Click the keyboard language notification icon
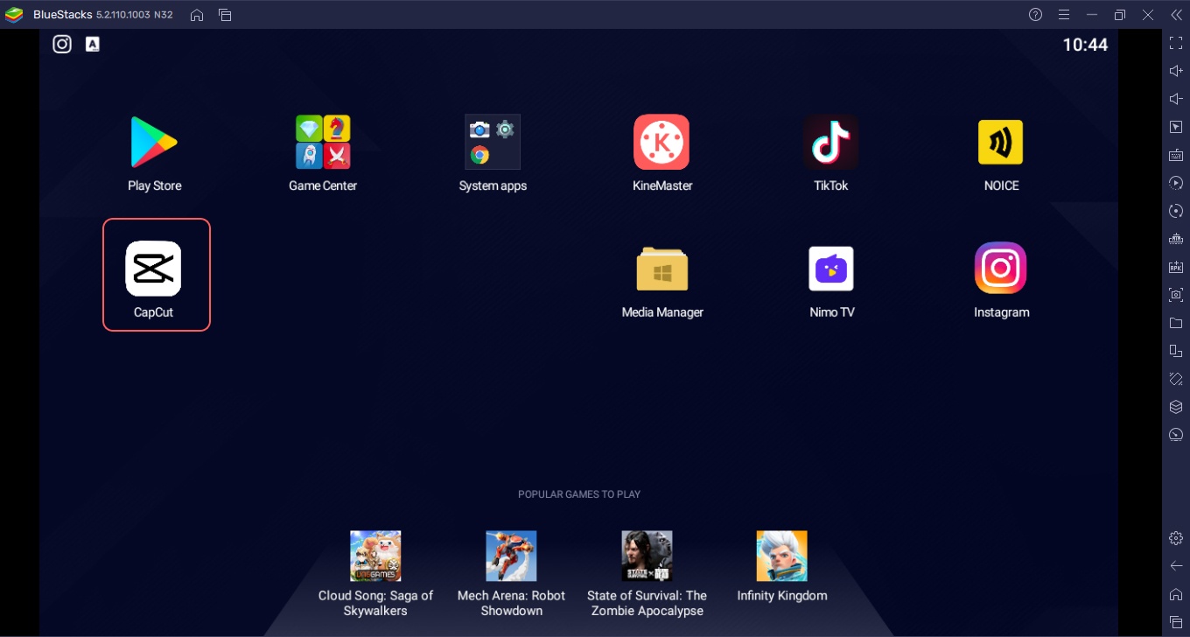This screenshot has width=1190, height=637. [93, 45]
